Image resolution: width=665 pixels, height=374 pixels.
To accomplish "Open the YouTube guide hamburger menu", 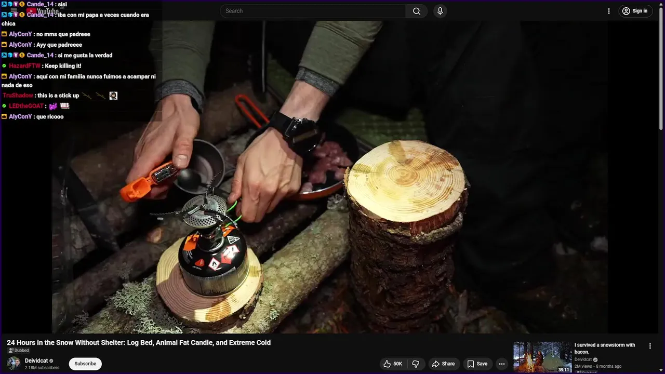I will (x=14, y=11).
